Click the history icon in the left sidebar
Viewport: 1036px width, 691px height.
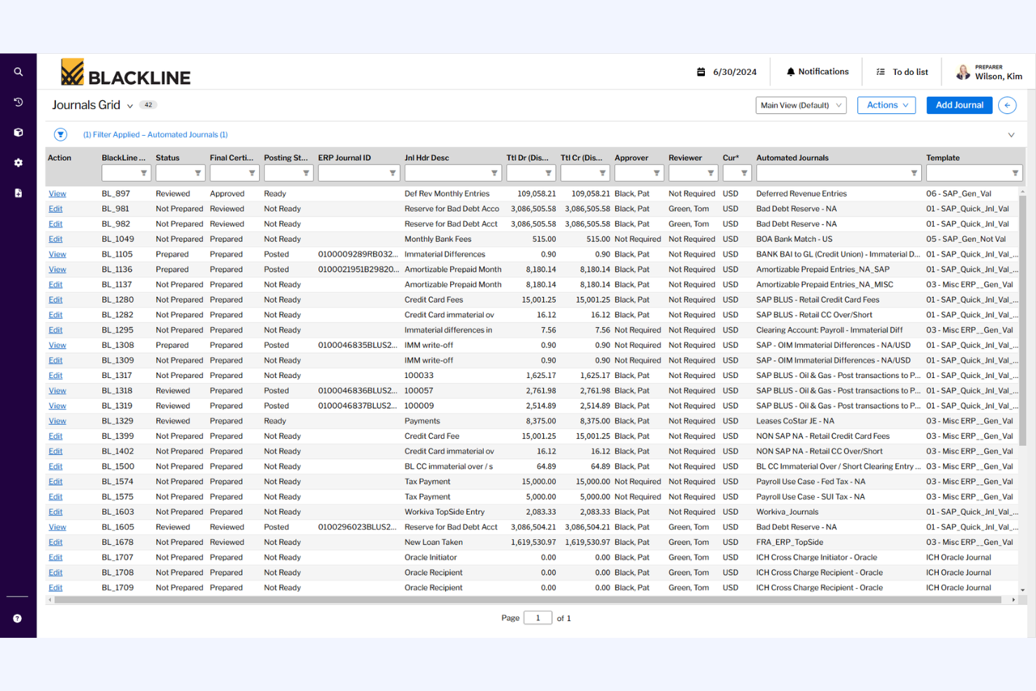[x=18, y=102]
